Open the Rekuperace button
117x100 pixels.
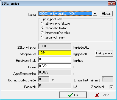pyautogui.click(x=104, y=53)
